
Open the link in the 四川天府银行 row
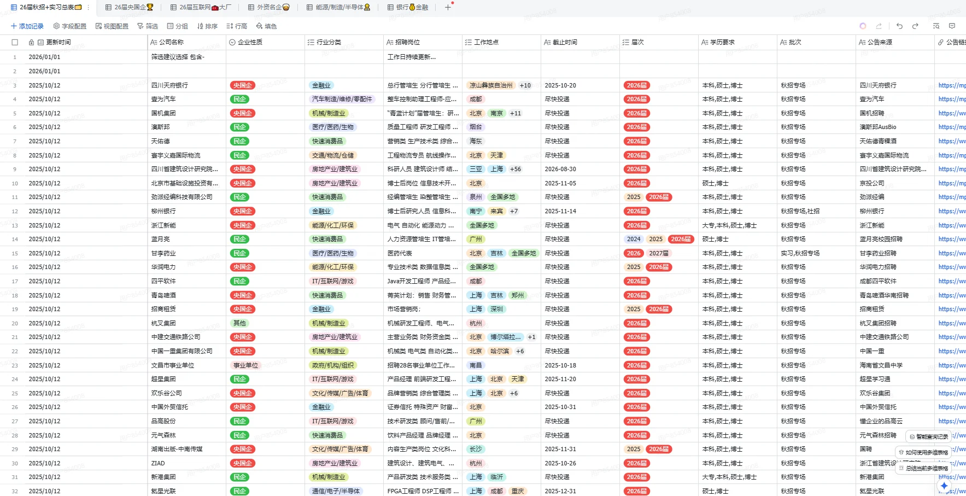point(952,85)
